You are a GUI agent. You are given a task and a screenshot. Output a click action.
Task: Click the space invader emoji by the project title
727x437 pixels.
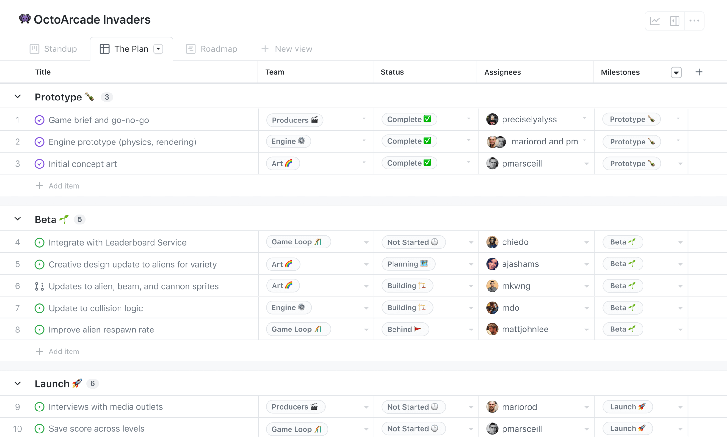[x=25, y=19]
